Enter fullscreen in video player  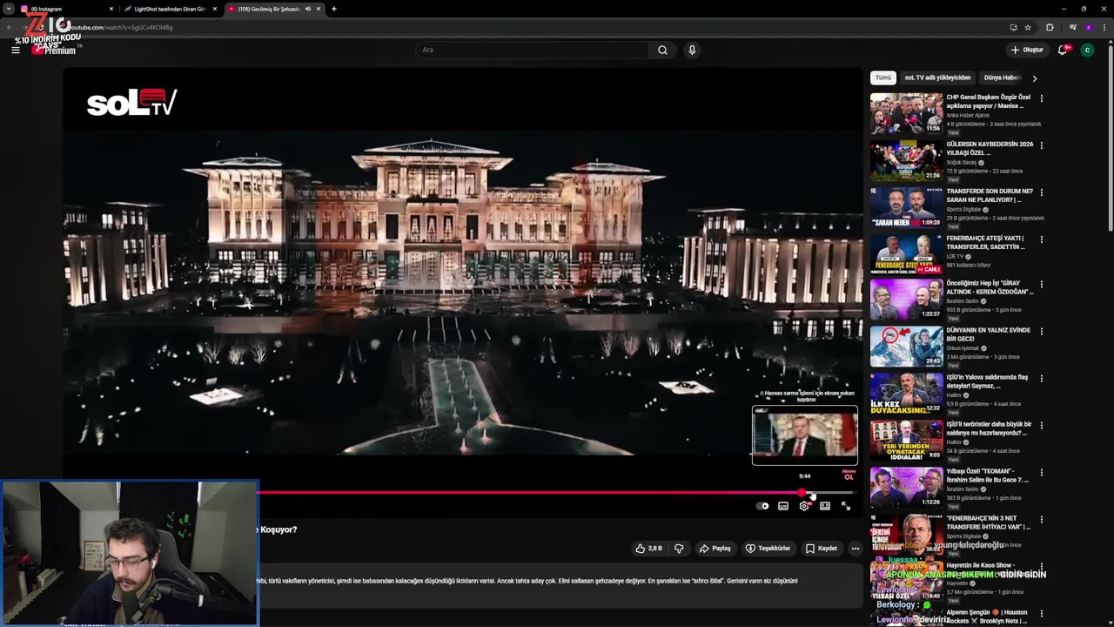tap(846, 506)
